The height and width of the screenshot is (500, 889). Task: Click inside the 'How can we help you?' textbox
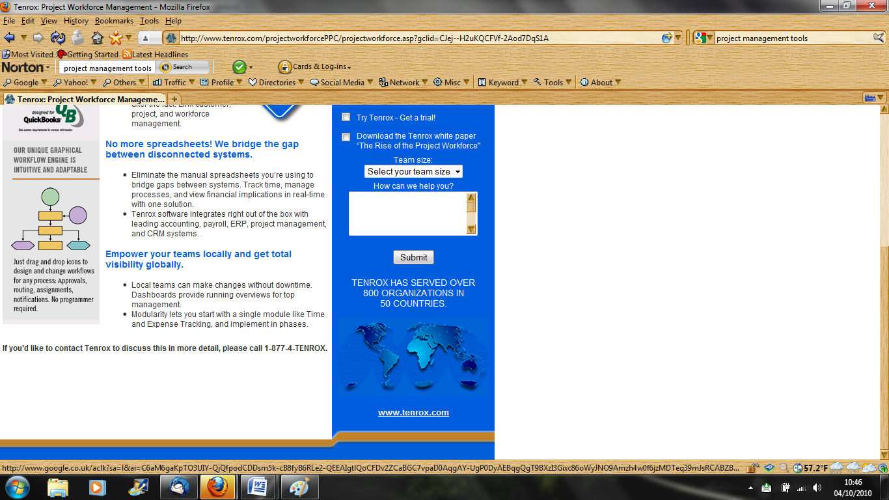point(407,214)
